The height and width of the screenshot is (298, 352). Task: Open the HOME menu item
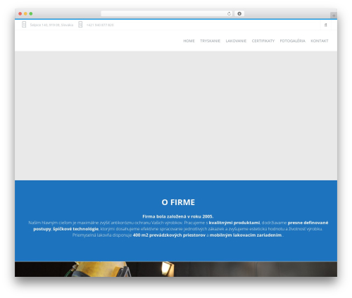[x=189, y=41]
